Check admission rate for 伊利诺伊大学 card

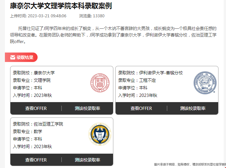[x=193, y=108]
